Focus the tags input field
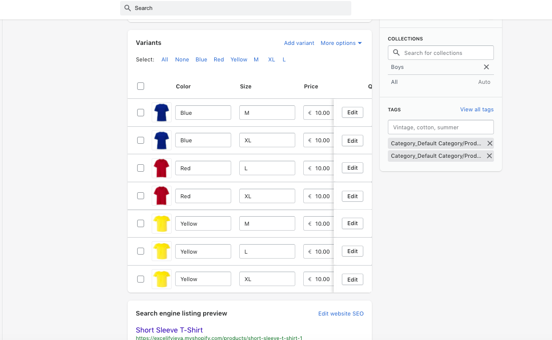Viewport: 552px width, 340px height. pyautogui.click(x=440, y=127)
